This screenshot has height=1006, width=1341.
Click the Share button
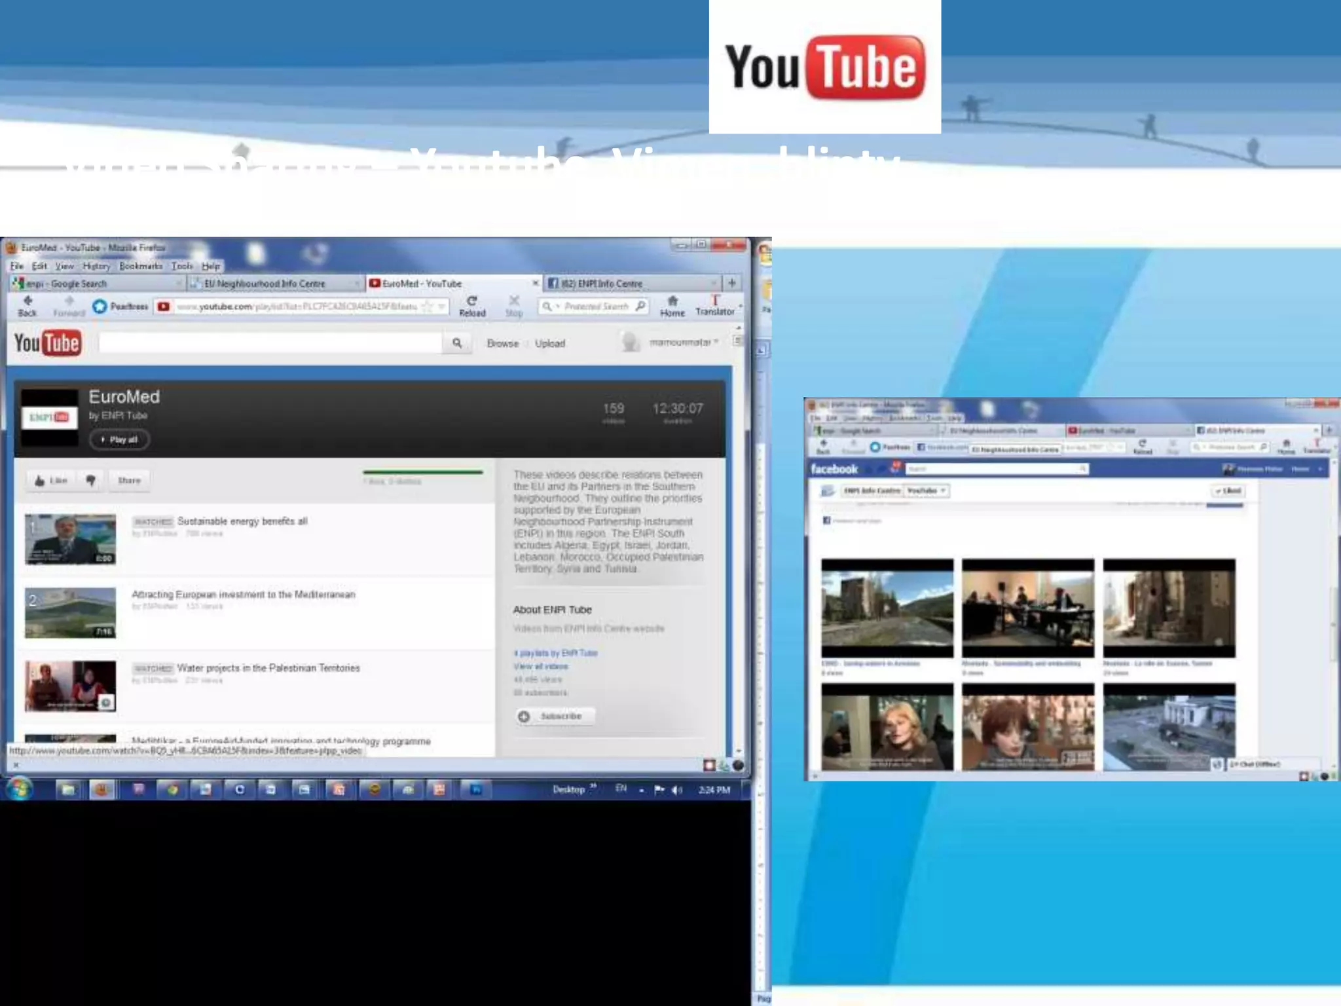click(x=129, y=480)
